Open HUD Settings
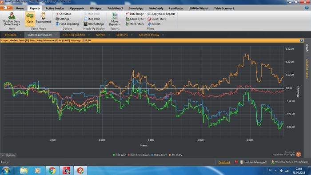This screenshot has width=311, height=175. point(94,24)
